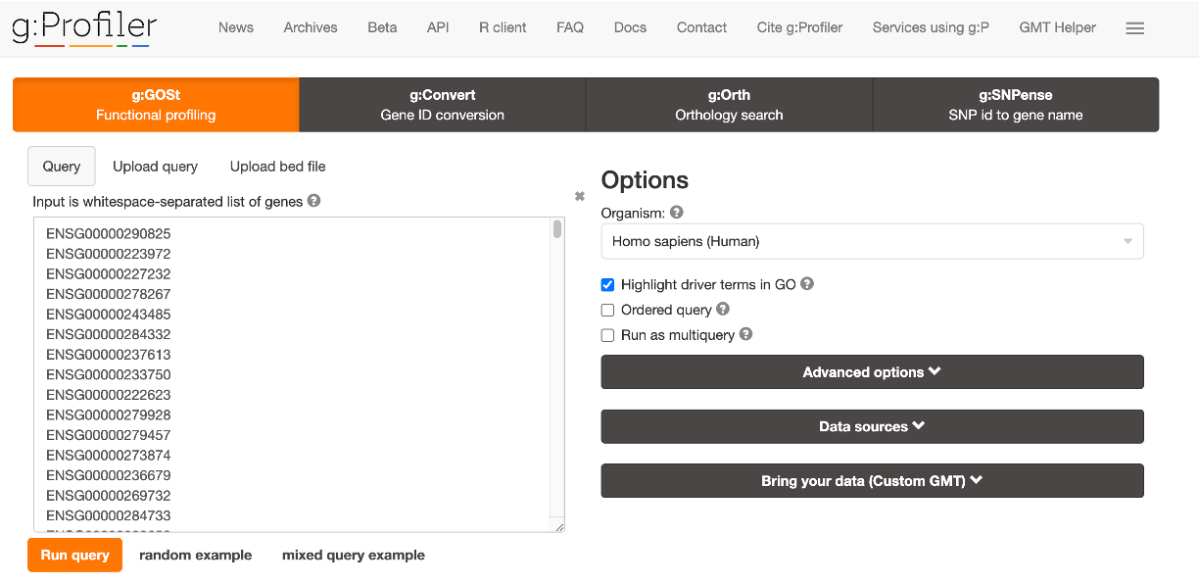Click the gene list scrollbar thumb
1199x584 pixels.
[557, 229]
